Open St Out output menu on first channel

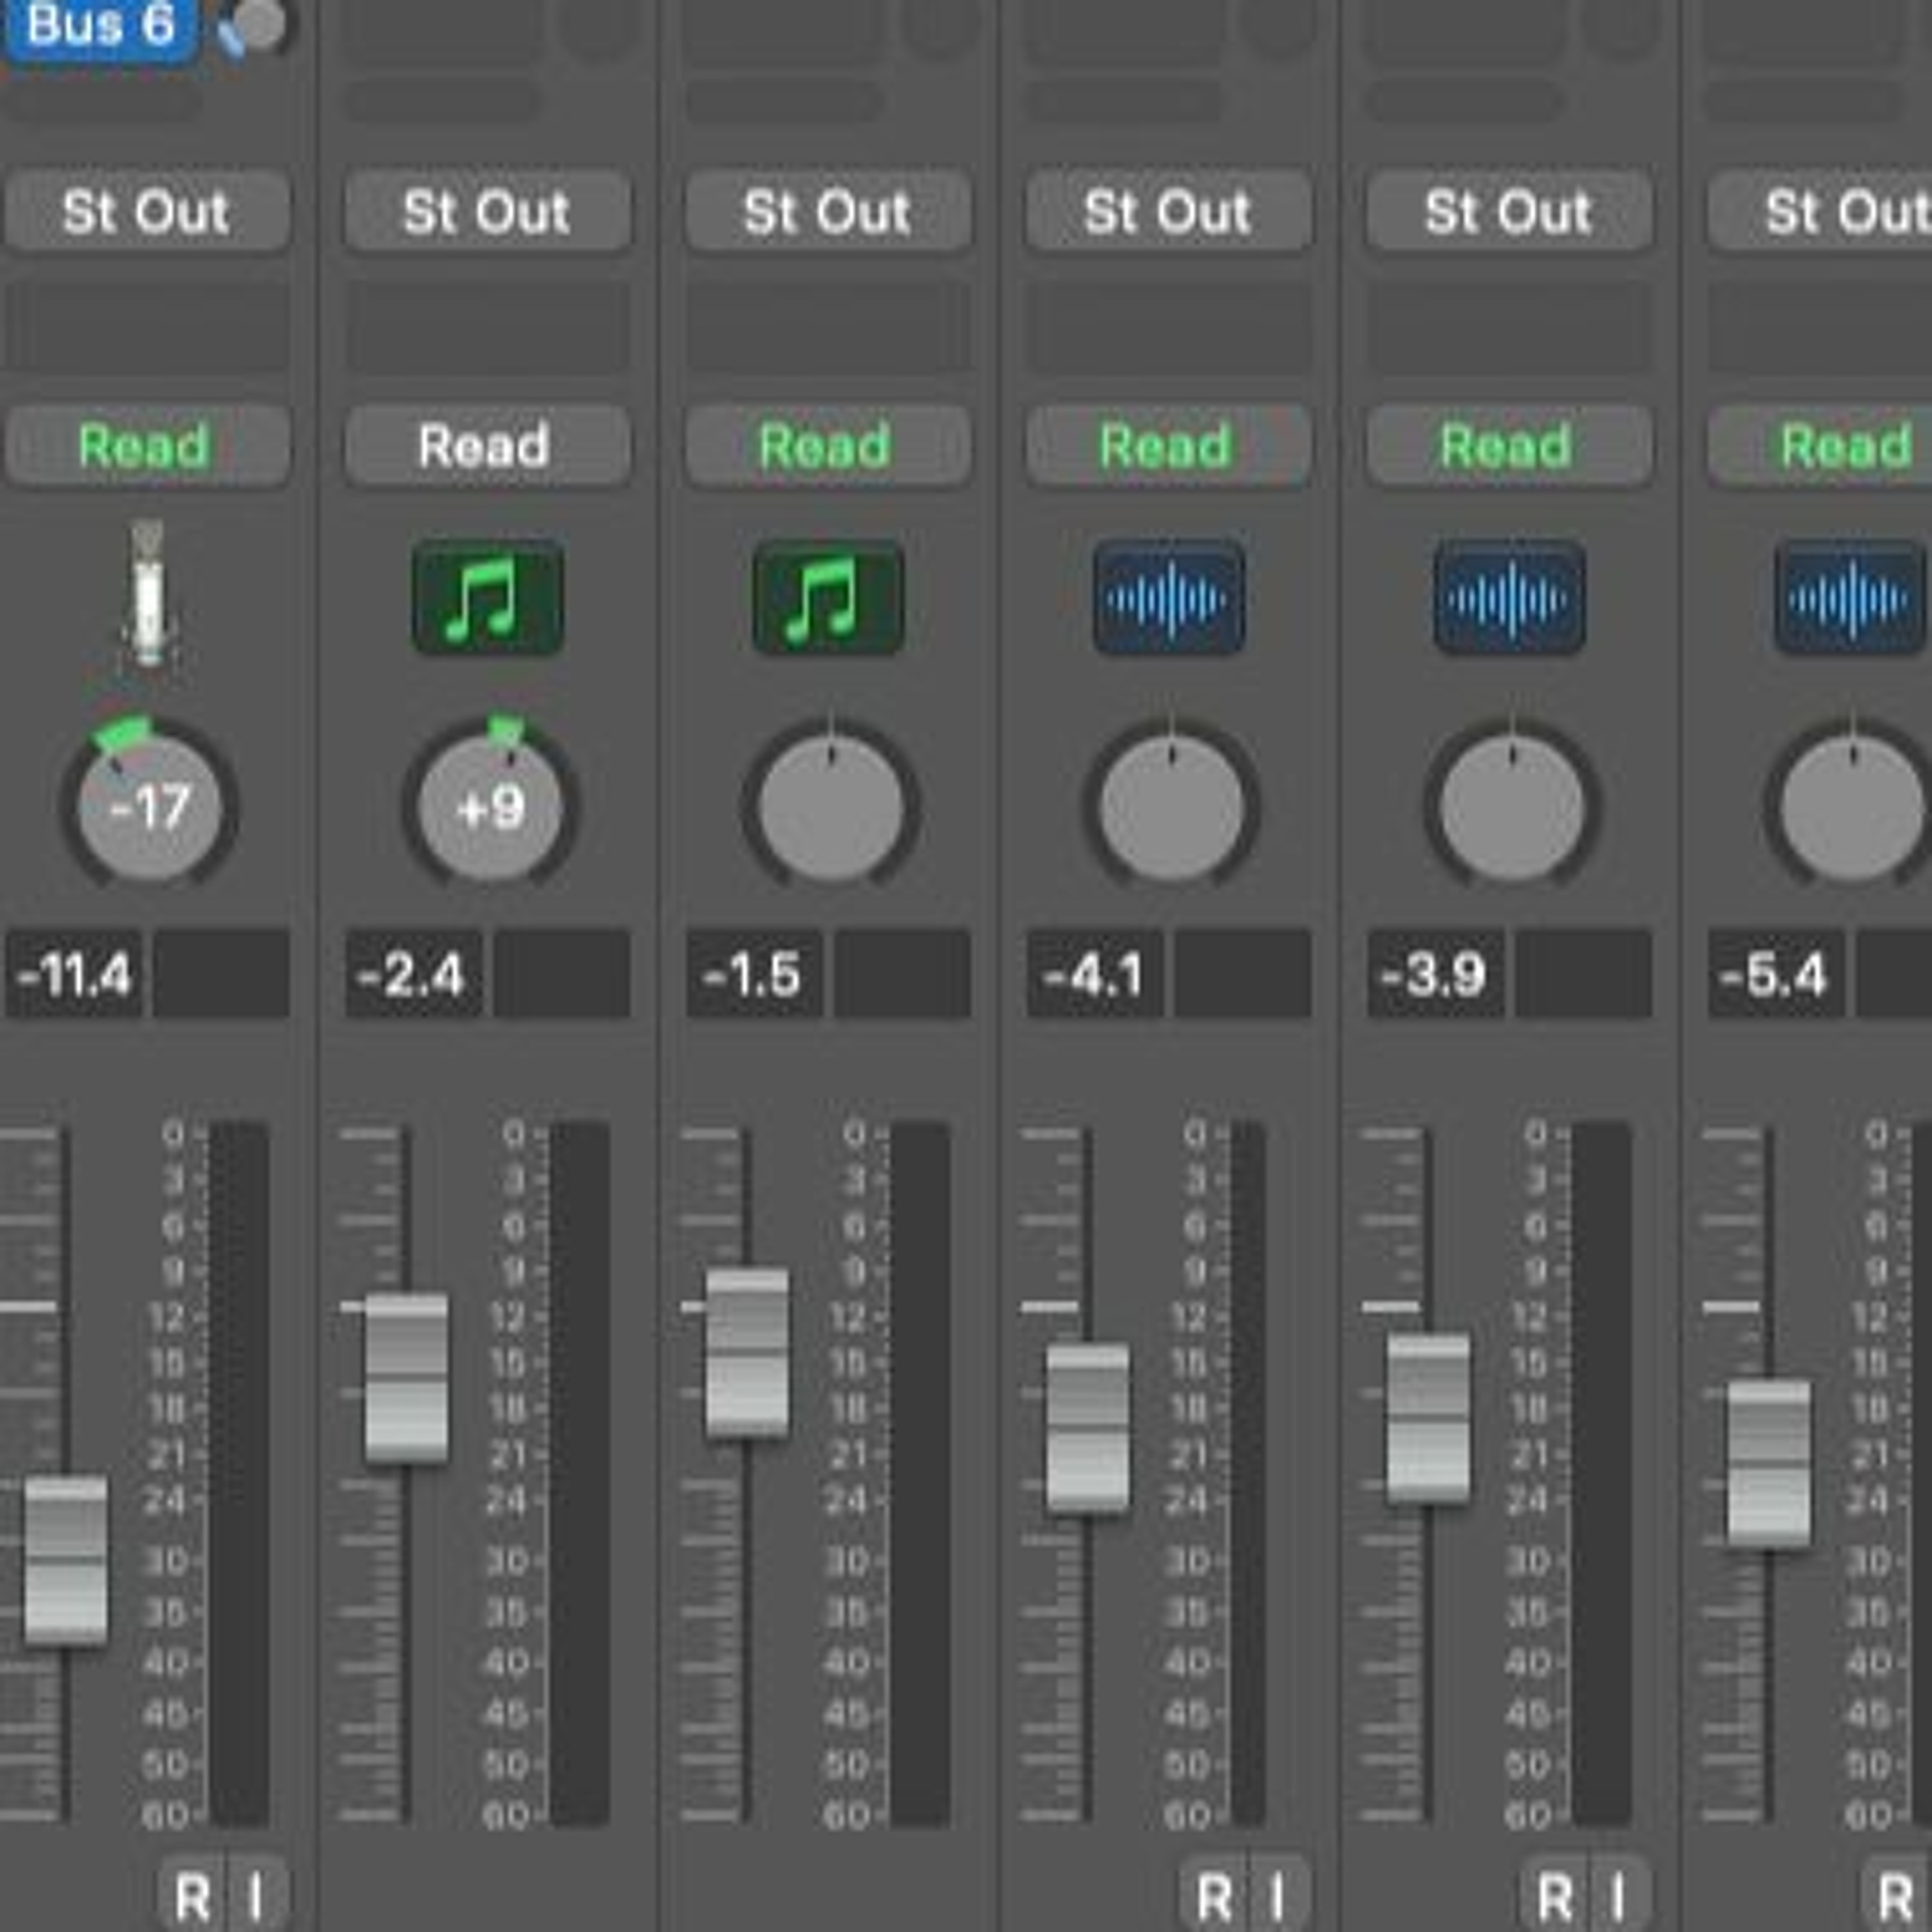pos(147,212)
